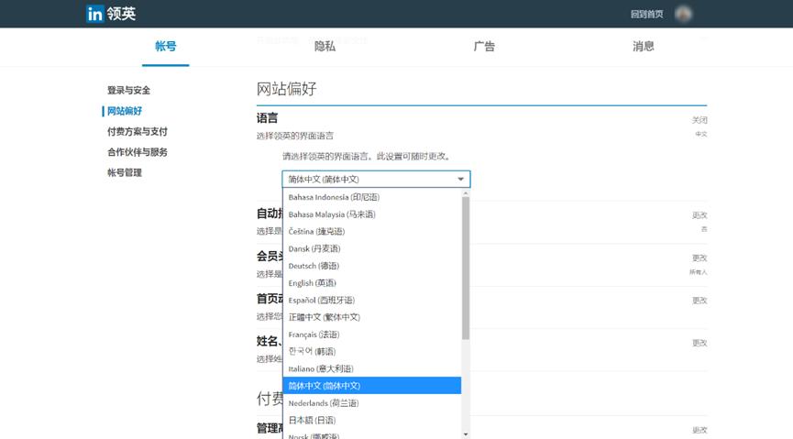The height and width of the screenshot is (439, 793).
Task: Open 付费方案与支付 in the sidebar
Action: tap(137, 131)
